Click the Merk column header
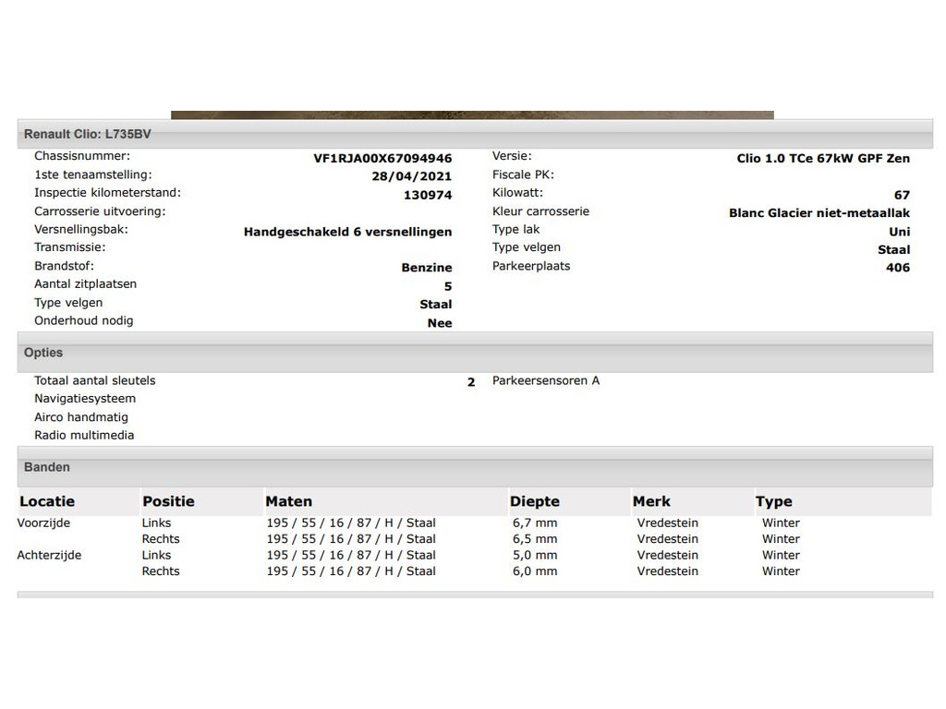The height and width of the screenshot is (709, 946). click(651, 501)
